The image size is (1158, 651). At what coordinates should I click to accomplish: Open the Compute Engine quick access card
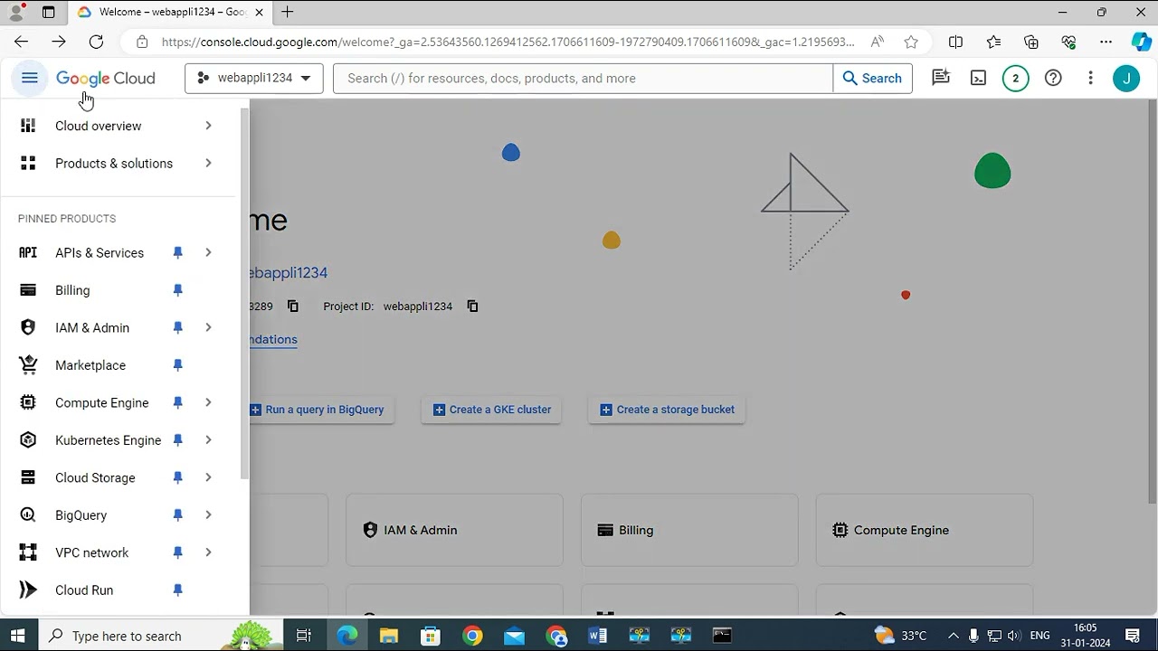point(925,530)
